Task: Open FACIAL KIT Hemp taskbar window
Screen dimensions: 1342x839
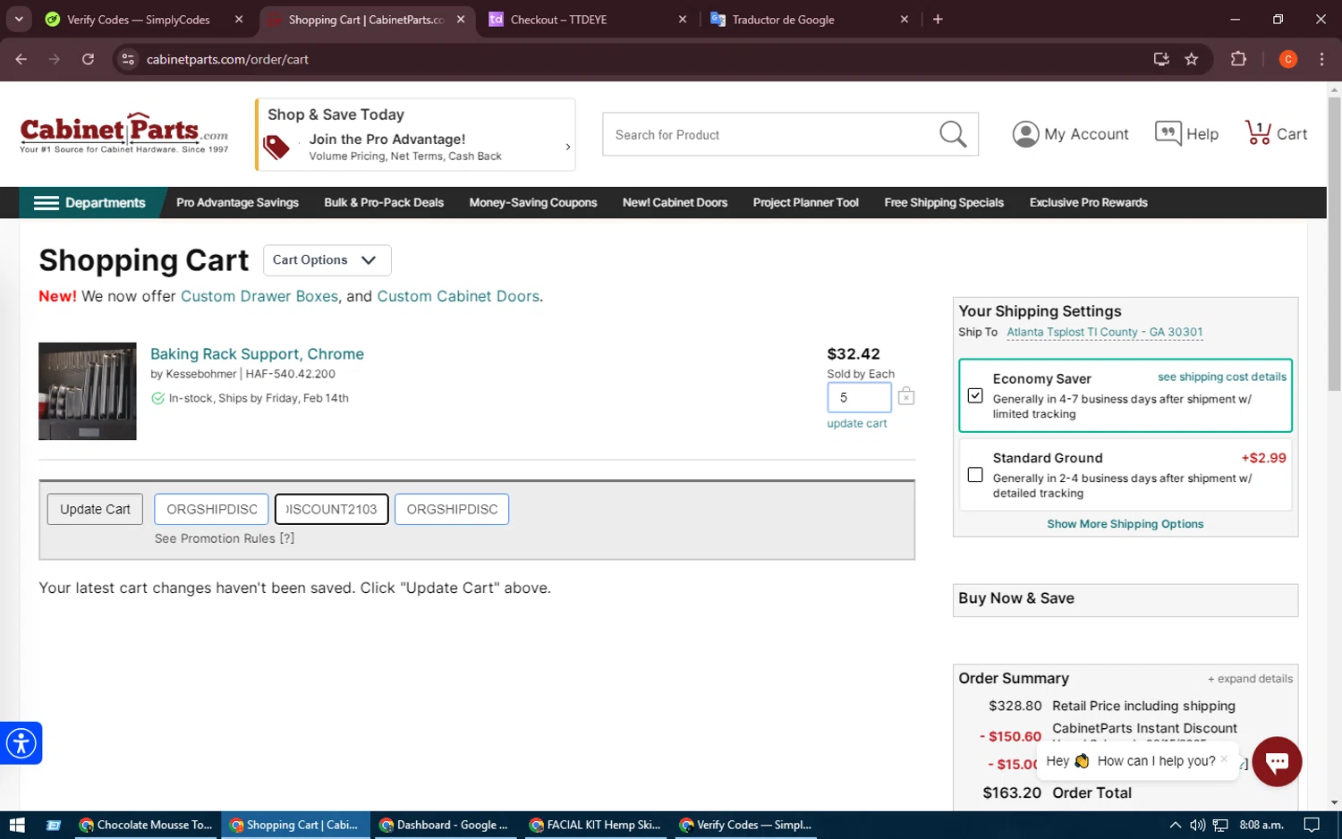Action: point(596,825)
